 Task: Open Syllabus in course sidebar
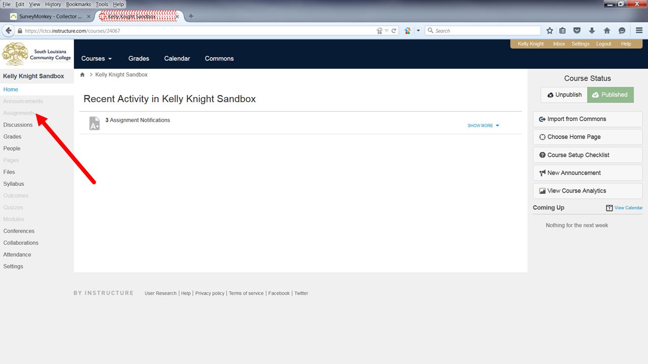click(x=14, y=184)
